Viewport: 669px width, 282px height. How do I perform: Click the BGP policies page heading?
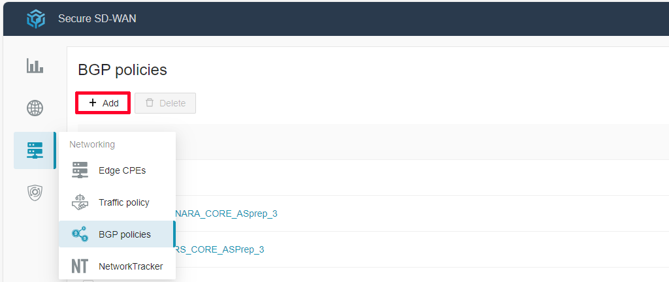pyautogui.click(x=122, y=70)
